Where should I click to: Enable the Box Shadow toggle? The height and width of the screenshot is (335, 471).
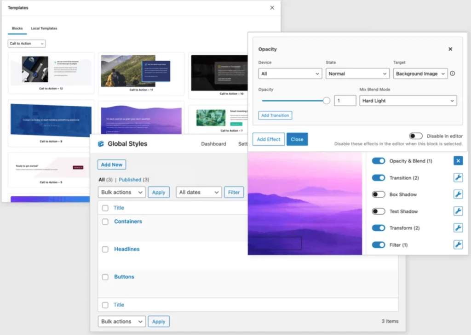tap(378, 194)
